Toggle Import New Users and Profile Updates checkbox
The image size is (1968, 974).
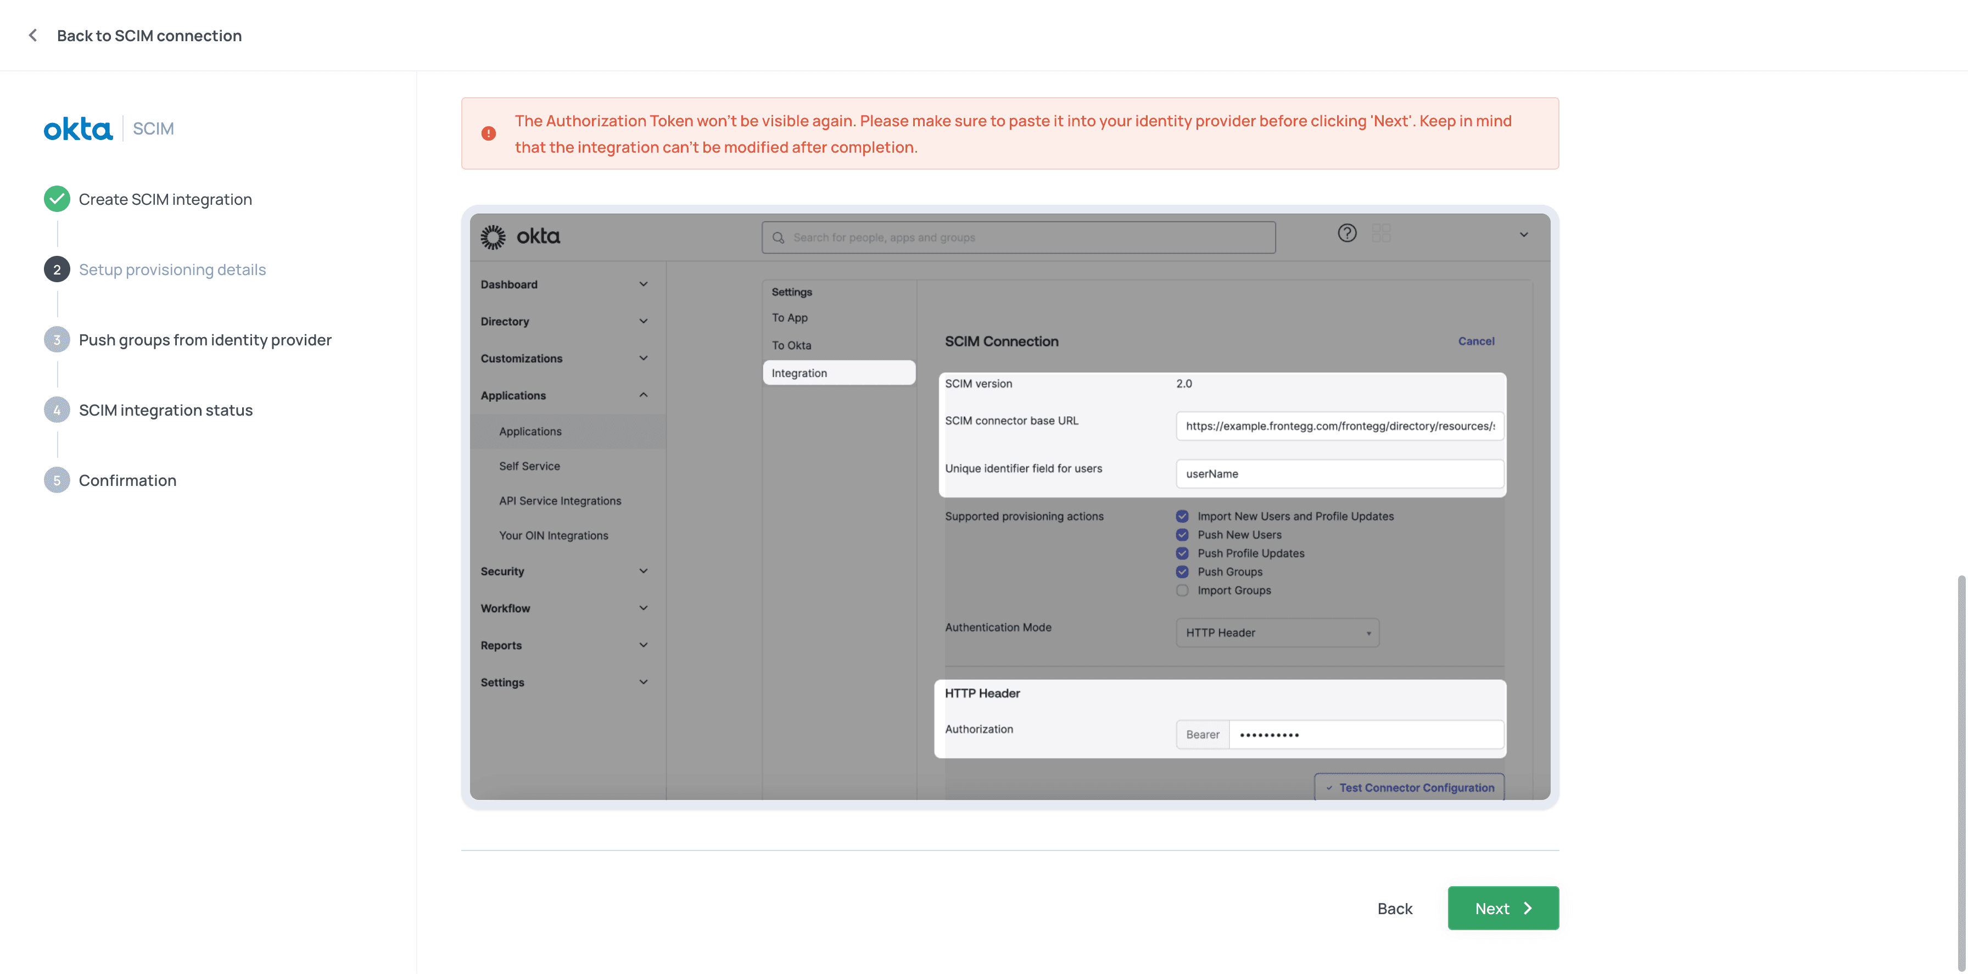[x=1182, y=517]
